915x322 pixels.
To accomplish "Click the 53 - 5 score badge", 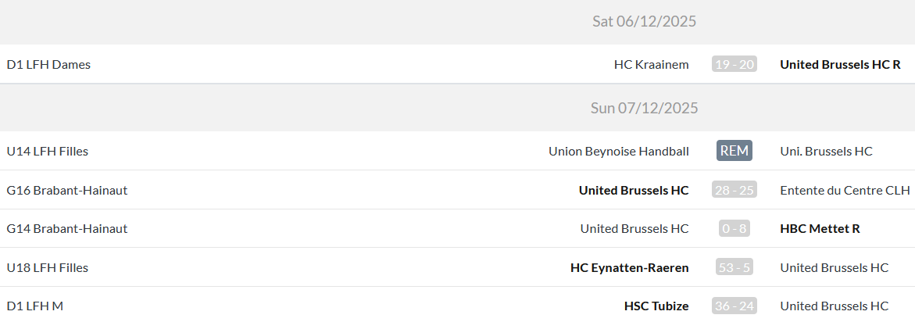I will pos(734,267).
